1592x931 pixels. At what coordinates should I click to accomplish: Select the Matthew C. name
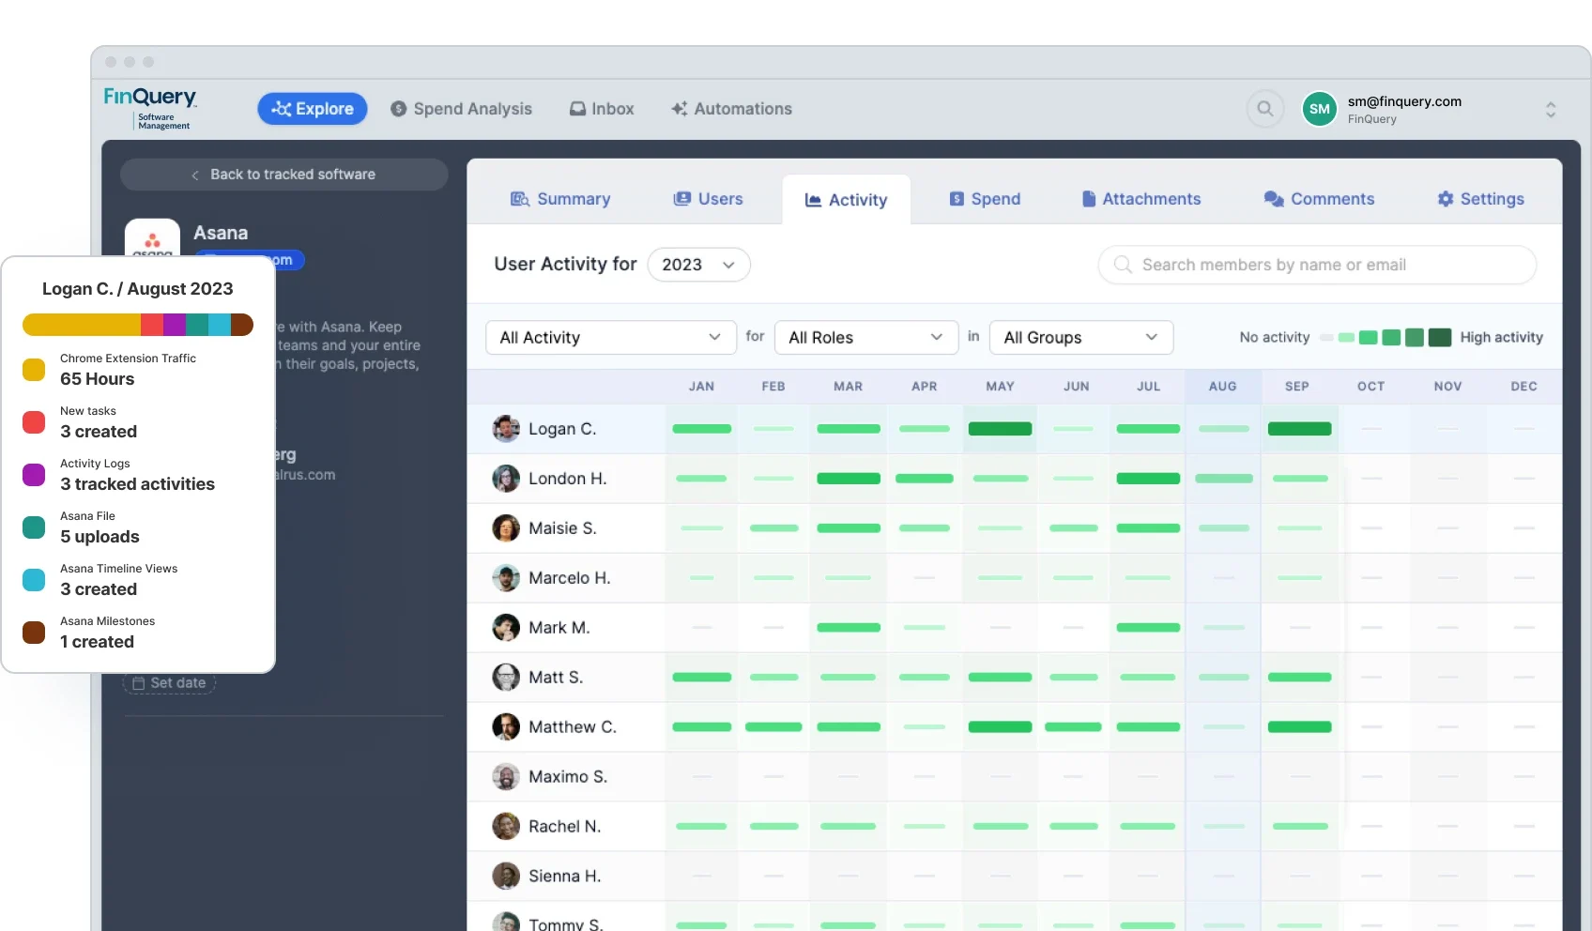(x=573, y=727)
